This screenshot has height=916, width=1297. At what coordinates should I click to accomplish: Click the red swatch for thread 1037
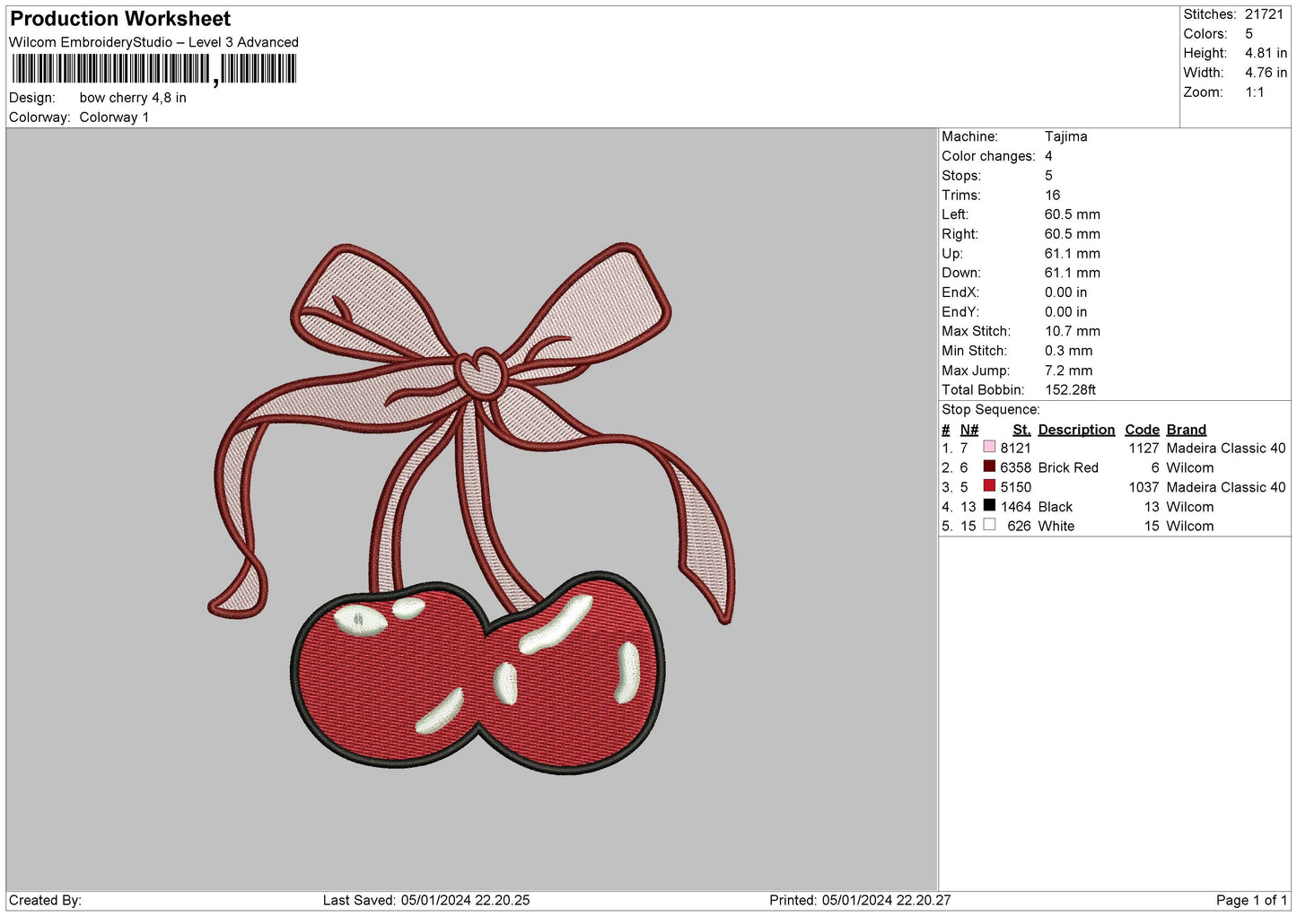(x=989, y=486)
